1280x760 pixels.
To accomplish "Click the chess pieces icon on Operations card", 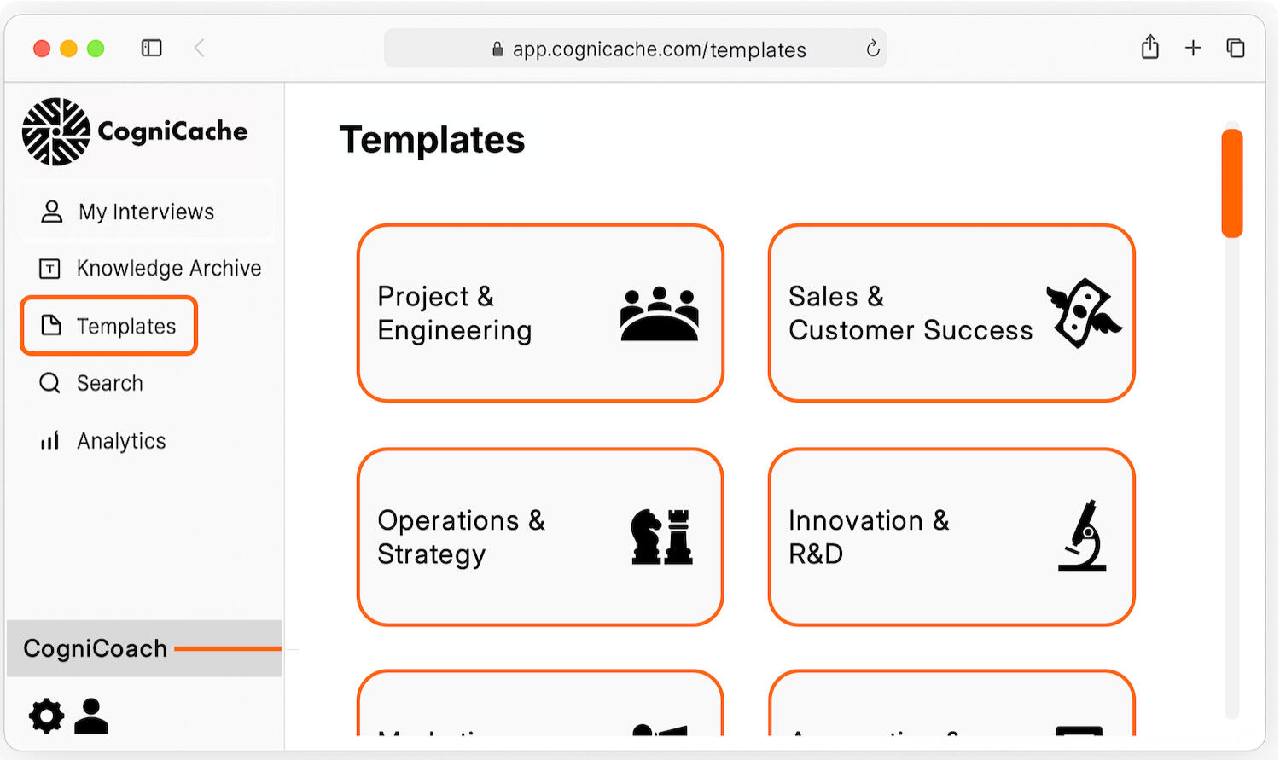I will click(x=661, y=537).
